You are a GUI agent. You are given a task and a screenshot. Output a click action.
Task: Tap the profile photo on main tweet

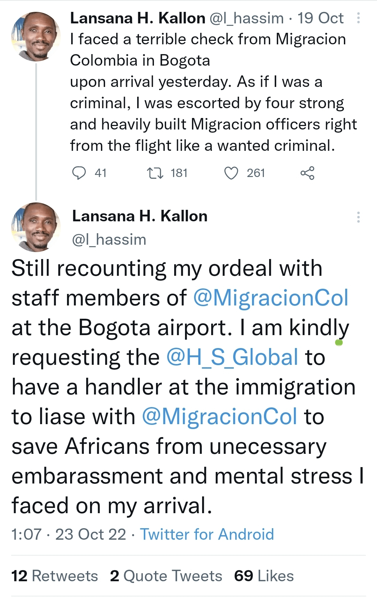pyautogui.click(x=36, y=227)
